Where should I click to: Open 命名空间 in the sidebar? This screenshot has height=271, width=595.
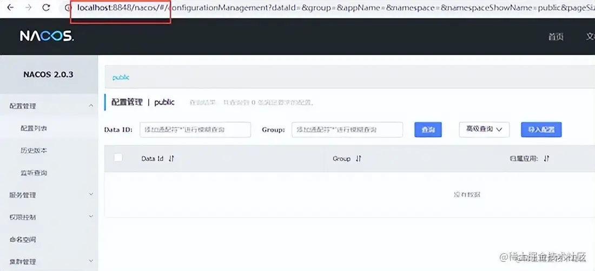(x=23, y=240)
